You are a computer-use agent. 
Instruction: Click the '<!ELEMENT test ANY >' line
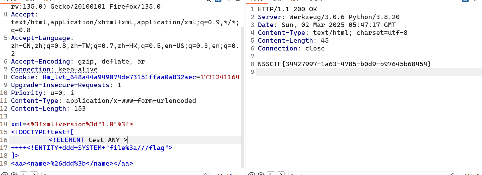pyautogui.click(x=88, y=140)
